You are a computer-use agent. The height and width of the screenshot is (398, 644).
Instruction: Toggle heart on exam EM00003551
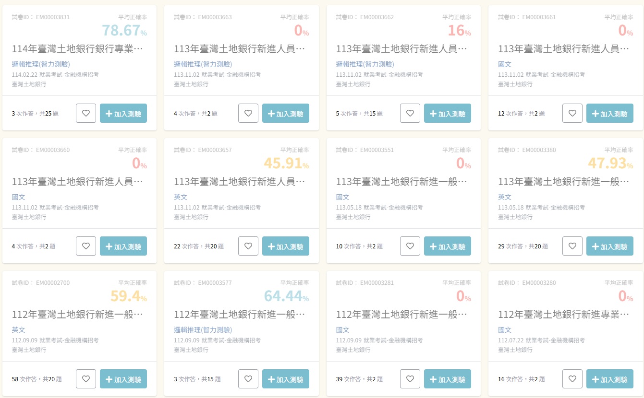410,246
